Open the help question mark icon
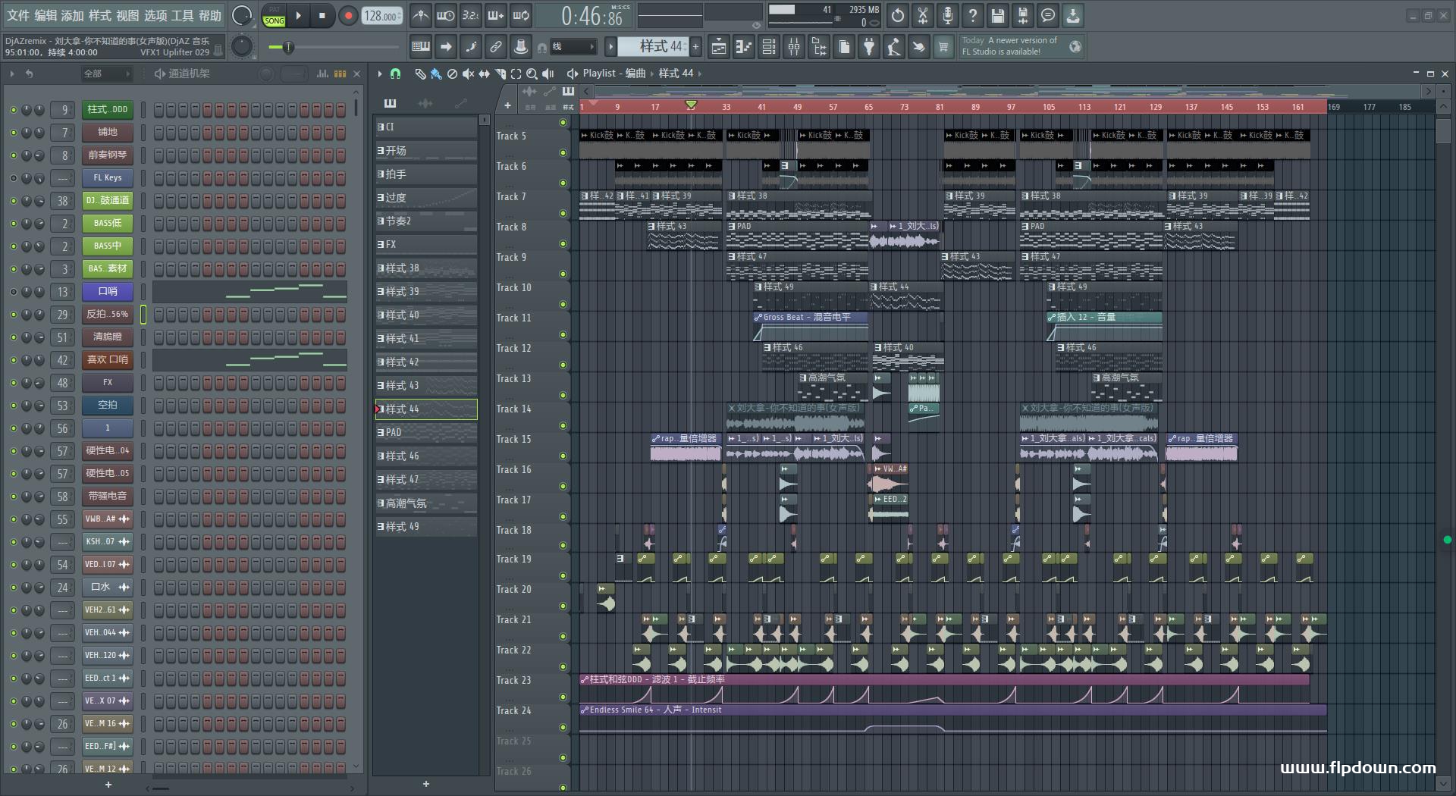The image size is (1456, 796). coord(972,15)
